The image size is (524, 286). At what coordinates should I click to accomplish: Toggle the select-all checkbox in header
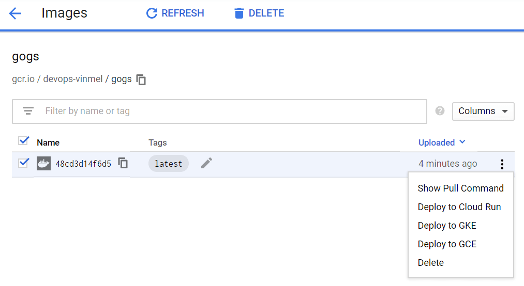(x=23, y=140)
